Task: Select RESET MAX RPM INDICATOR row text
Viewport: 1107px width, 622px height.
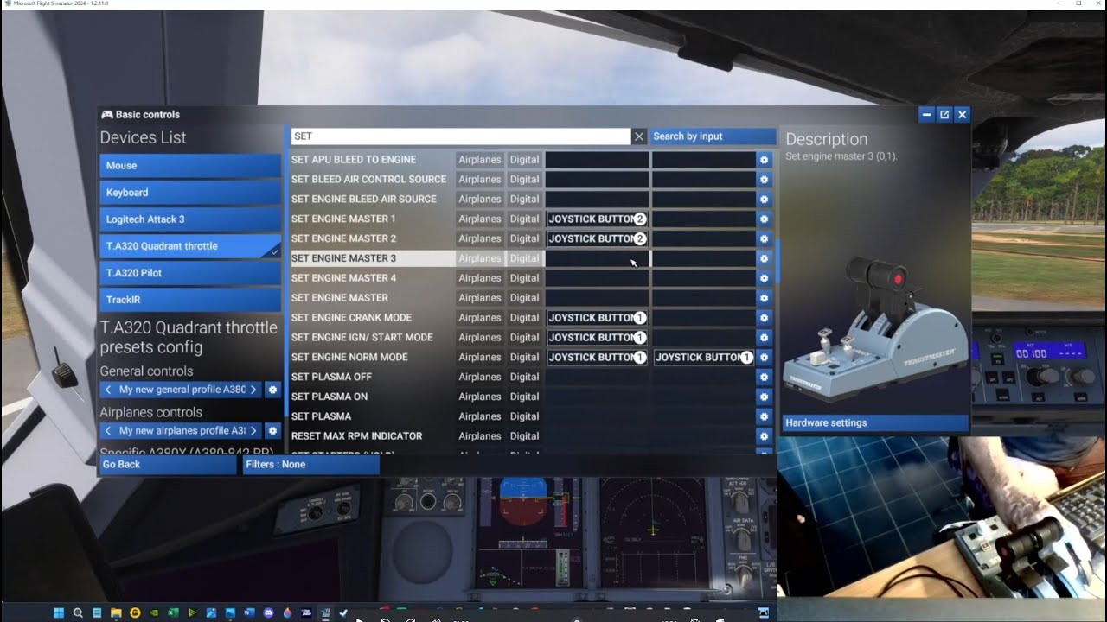Action: click(357, 436)
